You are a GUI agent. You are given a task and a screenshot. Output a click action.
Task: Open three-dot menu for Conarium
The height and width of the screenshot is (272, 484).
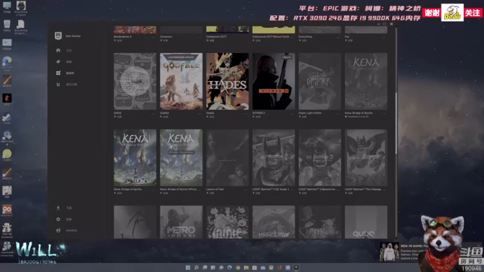point(200,37)
